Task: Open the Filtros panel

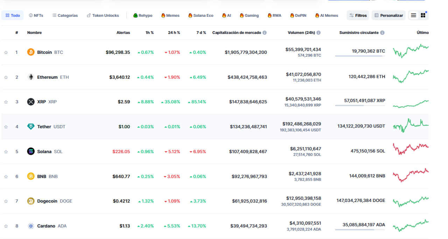Action: tap(358, 15)
